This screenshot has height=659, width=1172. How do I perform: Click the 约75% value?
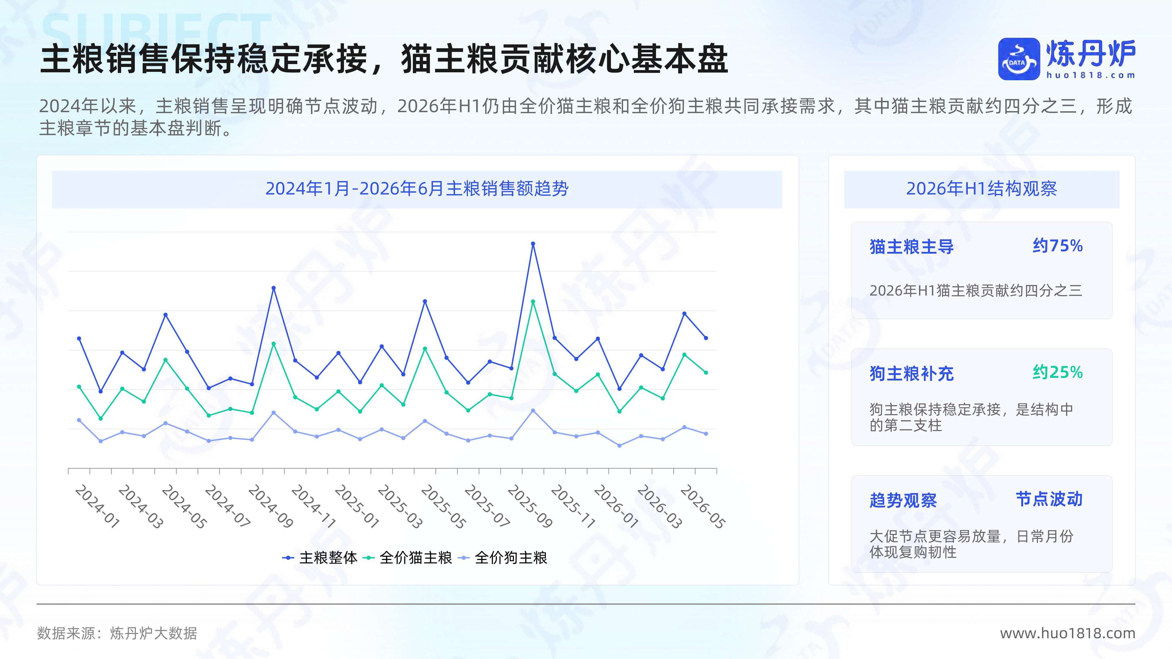pyautogui.click(x=1057, y=246)
